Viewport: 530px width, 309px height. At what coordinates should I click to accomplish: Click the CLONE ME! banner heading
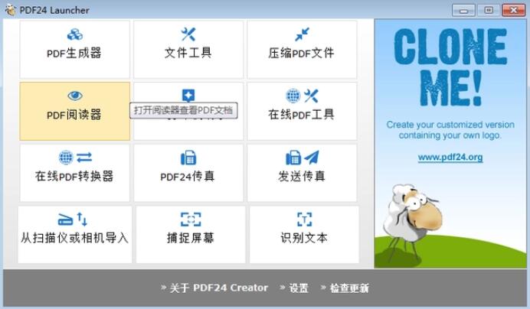tap(450, 67)
